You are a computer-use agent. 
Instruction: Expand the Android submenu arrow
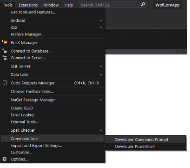pos(101,20)
